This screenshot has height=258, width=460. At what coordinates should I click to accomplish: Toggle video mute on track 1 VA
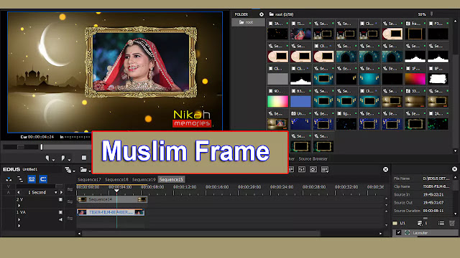(60, 212)
